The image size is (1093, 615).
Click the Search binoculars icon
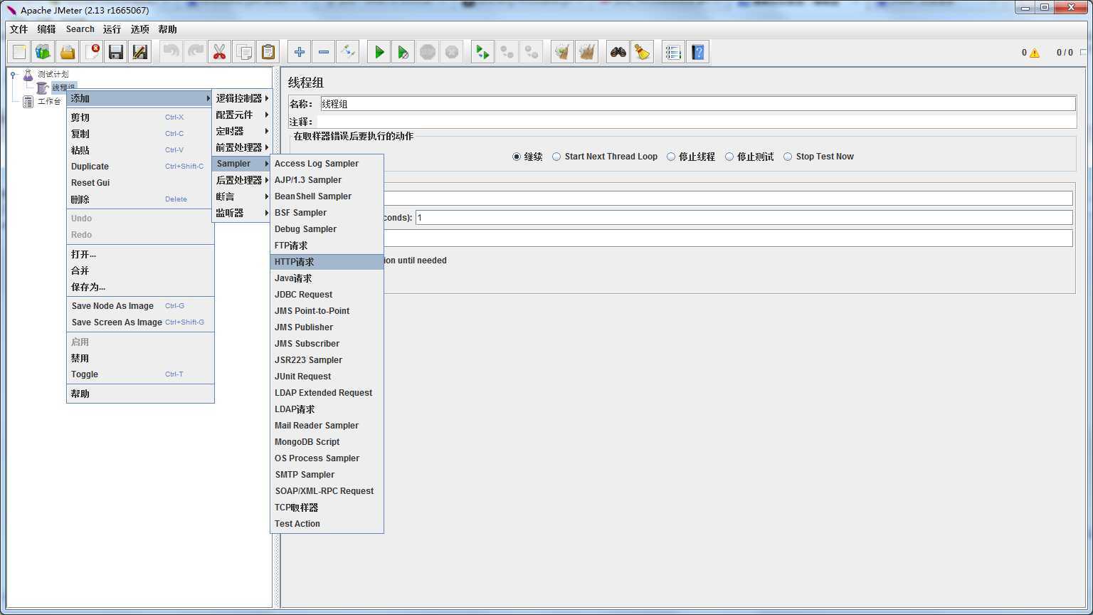point(618,52)
